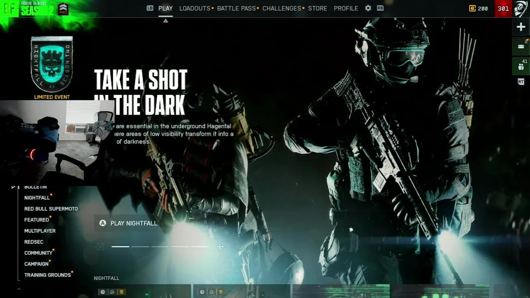Click the Limited Event label
Screen dimensions: 530x298
point(52,97)
